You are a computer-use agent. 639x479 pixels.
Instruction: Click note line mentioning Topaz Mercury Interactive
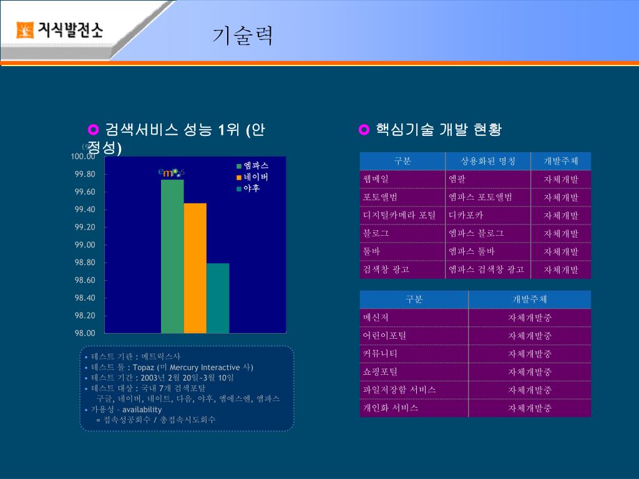[172, 367]
